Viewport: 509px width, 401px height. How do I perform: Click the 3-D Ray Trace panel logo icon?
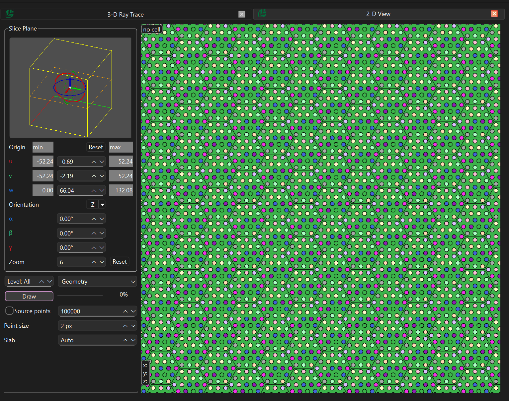[9, 14]
